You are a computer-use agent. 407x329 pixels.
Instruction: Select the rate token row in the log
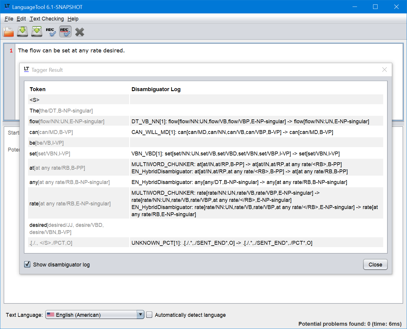(x=70, y=203)
